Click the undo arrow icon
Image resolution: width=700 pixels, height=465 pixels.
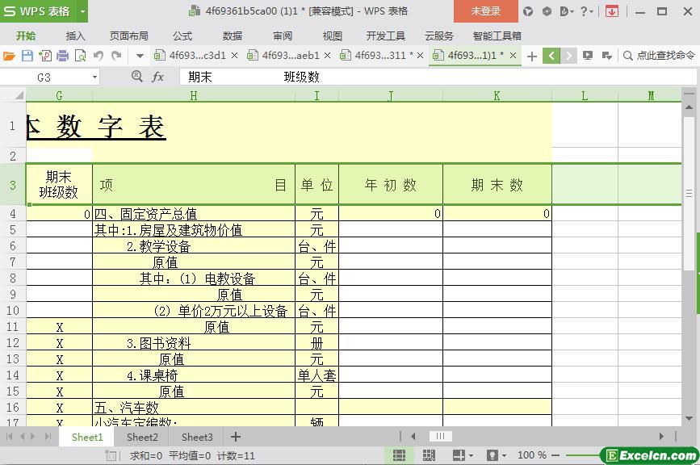99,56
